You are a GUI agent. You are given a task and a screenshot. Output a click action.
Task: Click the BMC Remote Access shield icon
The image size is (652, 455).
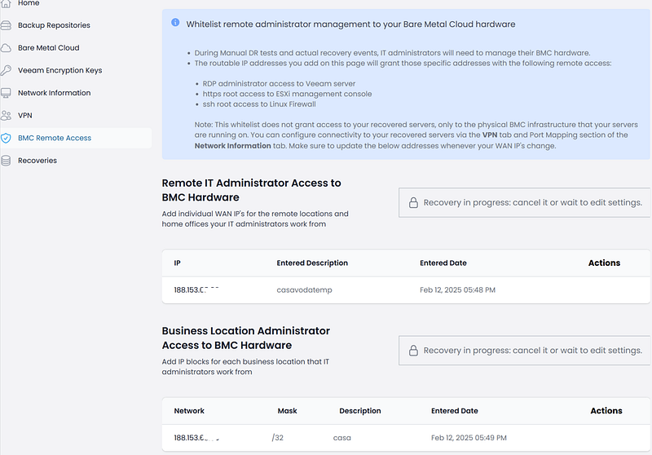point(7,139)
